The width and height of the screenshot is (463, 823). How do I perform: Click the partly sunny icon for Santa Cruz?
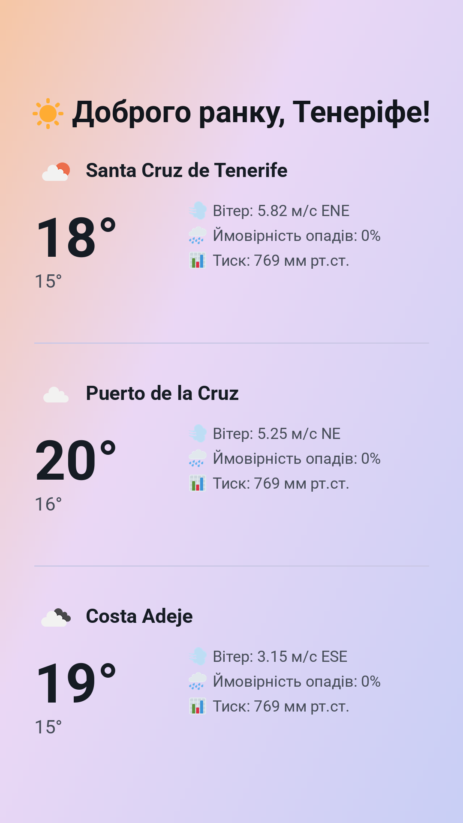56,171
